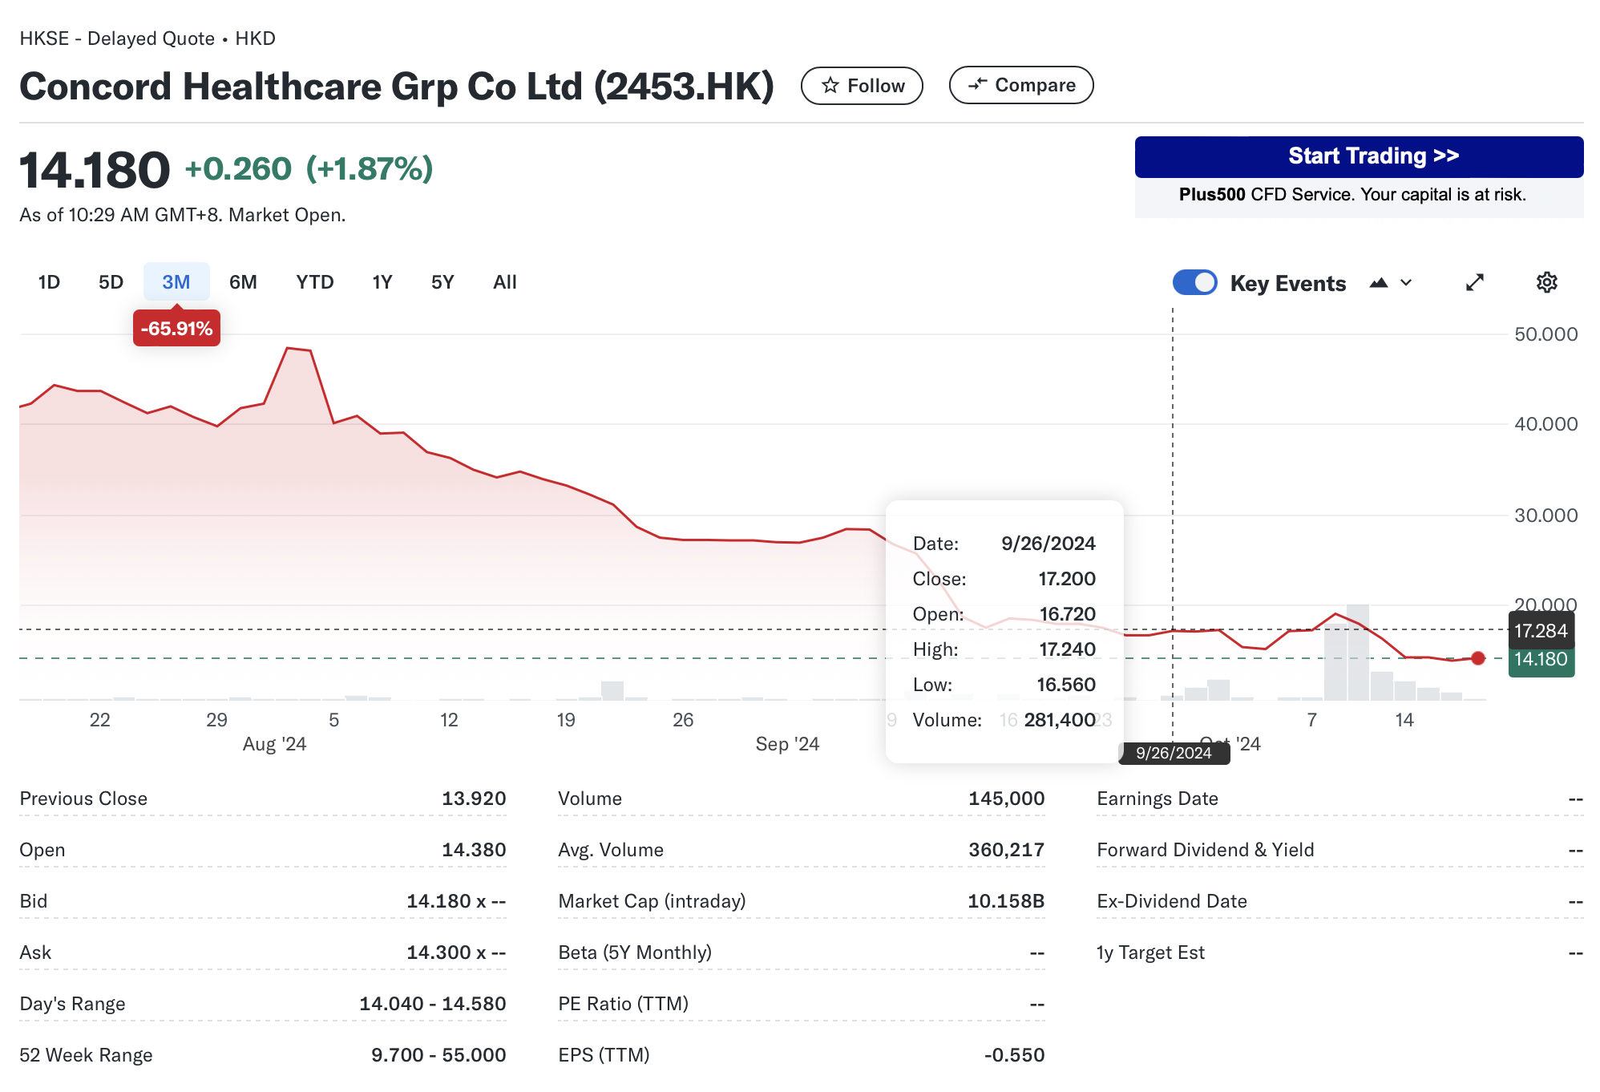The image size is (1600, 1092).
Task: Switch to 6M chart range
Action: 243,282
